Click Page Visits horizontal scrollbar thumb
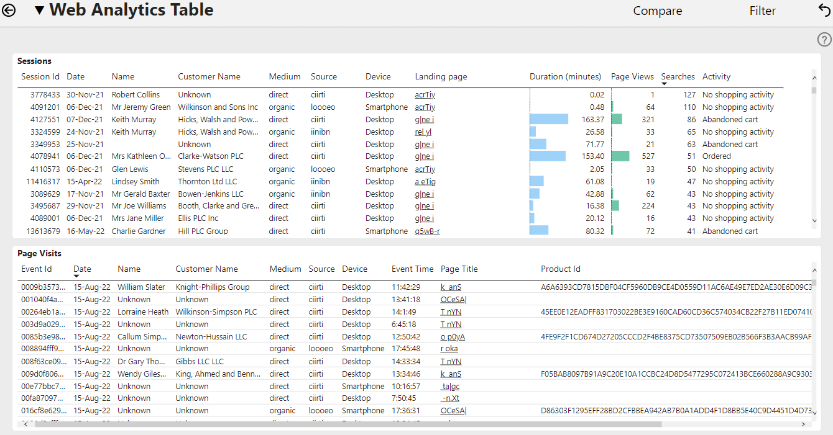Viewport: 833px width, 435px height. [348, 424]
